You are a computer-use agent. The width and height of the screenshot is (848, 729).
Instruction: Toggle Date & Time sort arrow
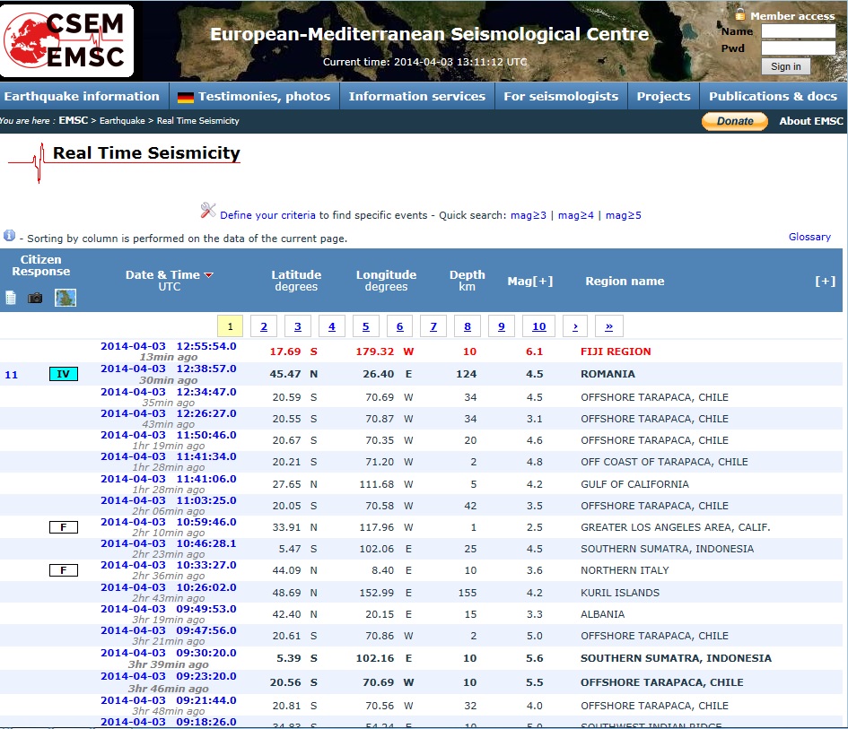(x=209, y=275)
